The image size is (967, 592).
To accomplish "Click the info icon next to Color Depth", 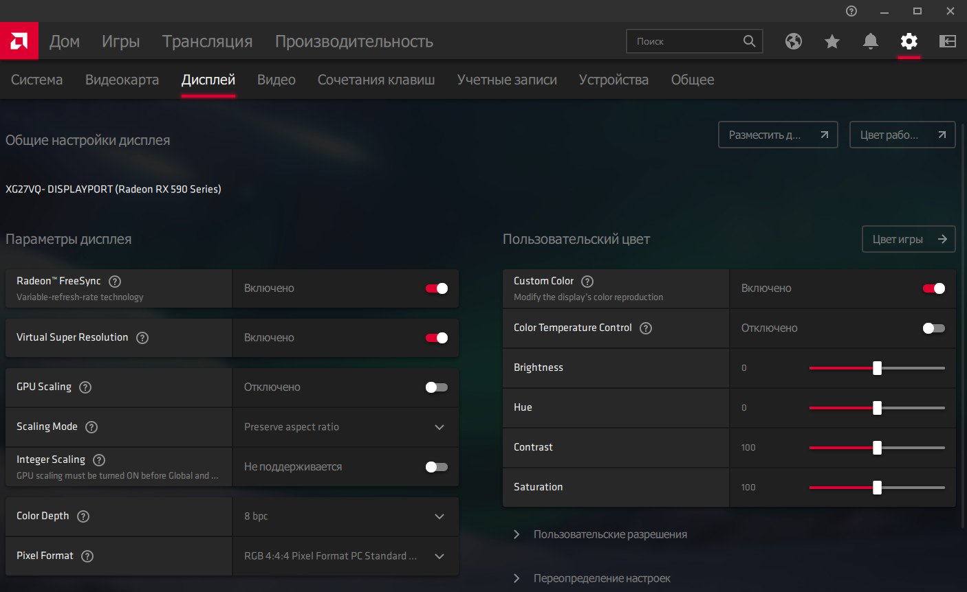I will [x=83, y=516].
